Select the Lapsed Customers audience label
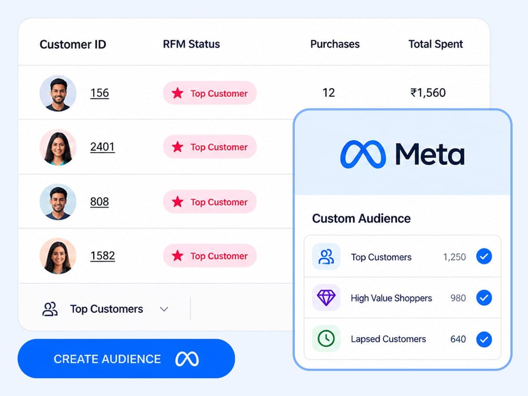The width and height of the screenshot is (528, 396). [388, 339]
